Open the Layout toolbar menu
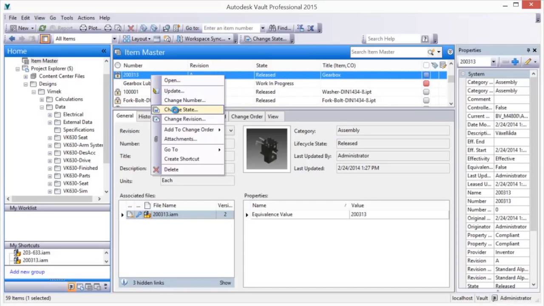 point(137,39)
